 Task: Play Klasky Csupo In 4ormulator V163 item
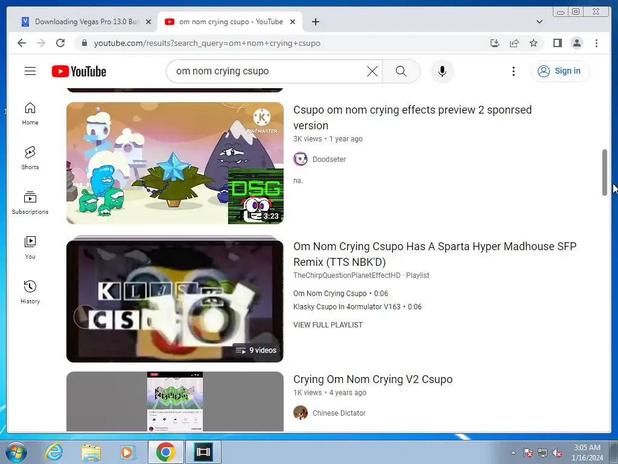(357, 306)
